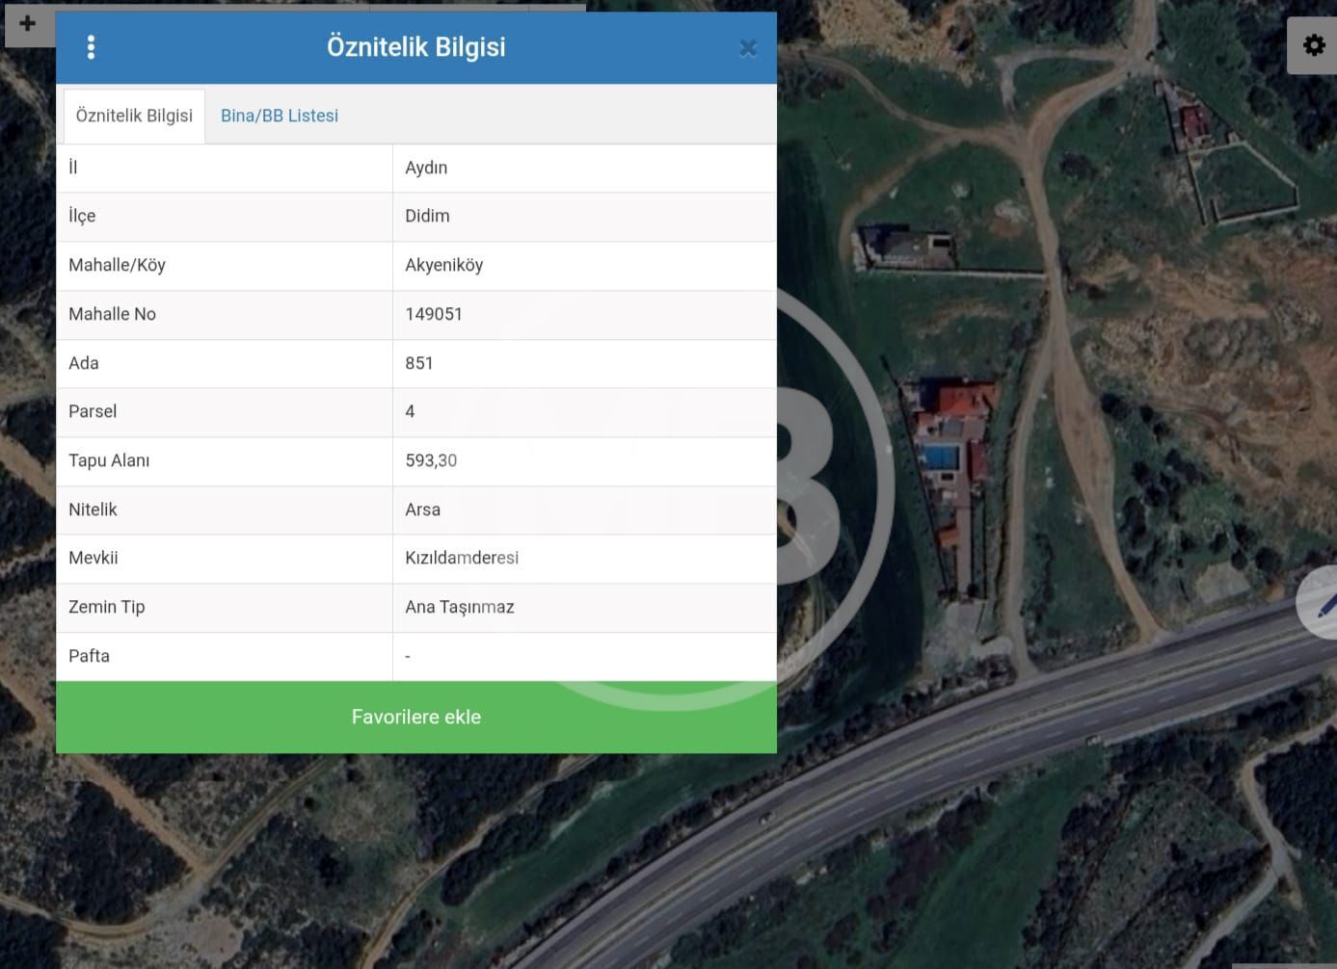Click the Aydın value in İl row
The image size is (1337, 969).
point(426,168)
